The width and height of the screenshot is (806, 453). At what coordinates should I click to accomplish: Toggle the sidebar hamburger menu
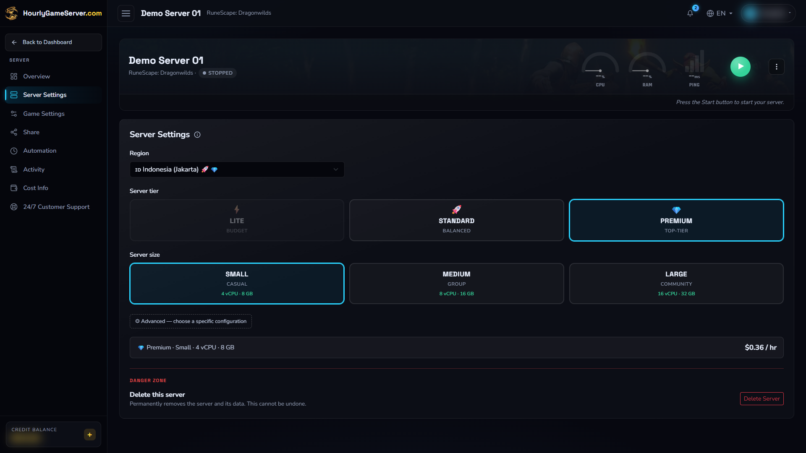pos(126,13)
